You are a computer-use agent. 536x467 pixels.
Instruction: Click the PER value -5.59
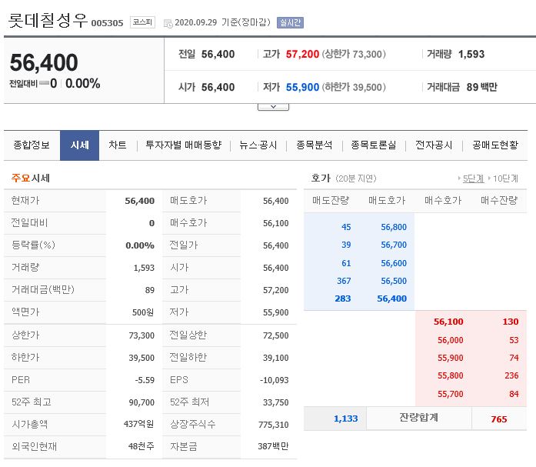point(145,380)
